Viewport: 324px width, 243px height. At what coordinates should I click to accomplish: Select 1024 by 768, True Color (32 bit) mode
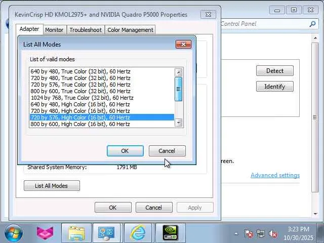coord(102,98)
